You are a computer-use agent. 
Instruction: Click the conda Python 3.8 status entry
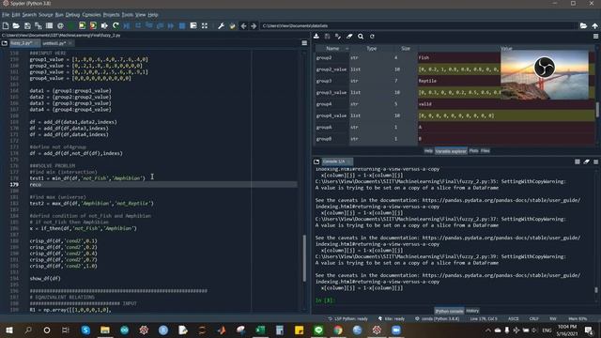tap(438, 318)
